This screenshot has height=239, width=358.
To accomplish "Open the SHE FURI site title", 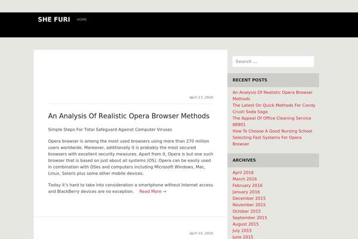I will (54, 20).
